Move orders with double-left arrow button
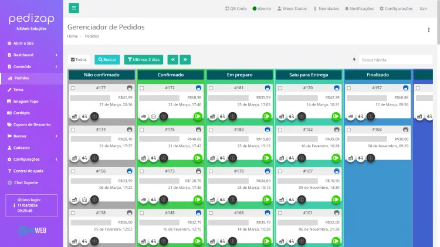The width and height of the screenshot is (440, 247). (x=172, y=59)
